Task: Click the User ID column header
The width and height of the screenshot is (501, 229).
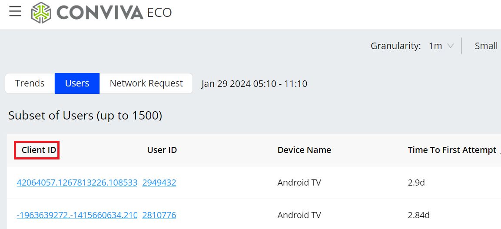Action: pos(162,150)
